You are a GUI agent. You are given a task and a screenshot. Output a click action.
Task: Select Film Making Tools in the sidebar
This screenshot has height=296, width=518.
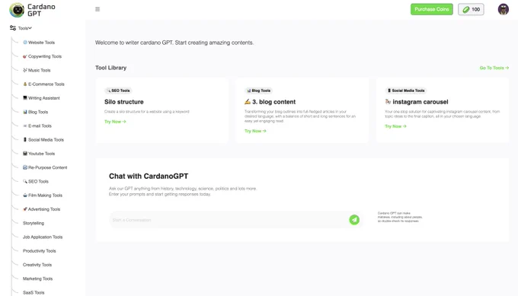tap(43, 196)
